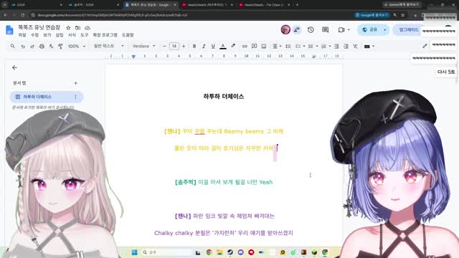Open the editing mode pencil

(425, 46)
